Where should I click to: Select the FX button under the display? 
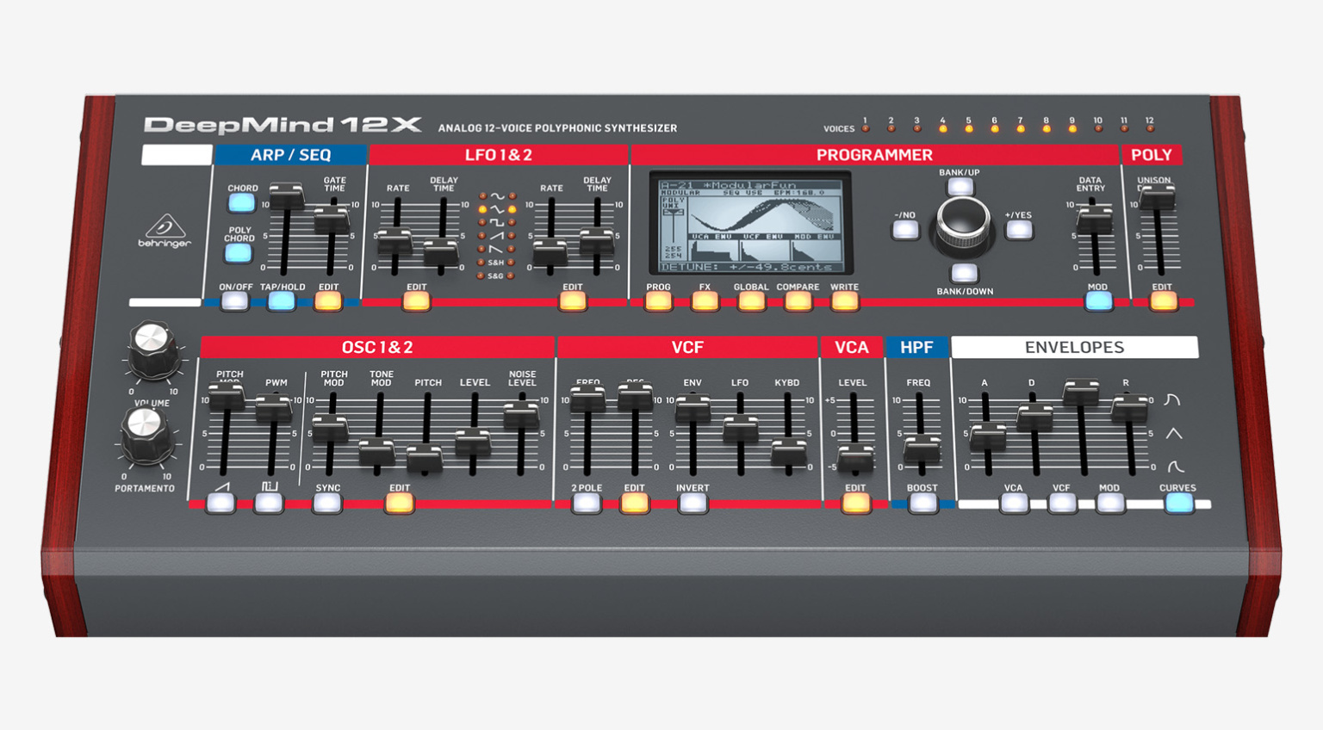(x=705, y=300)
